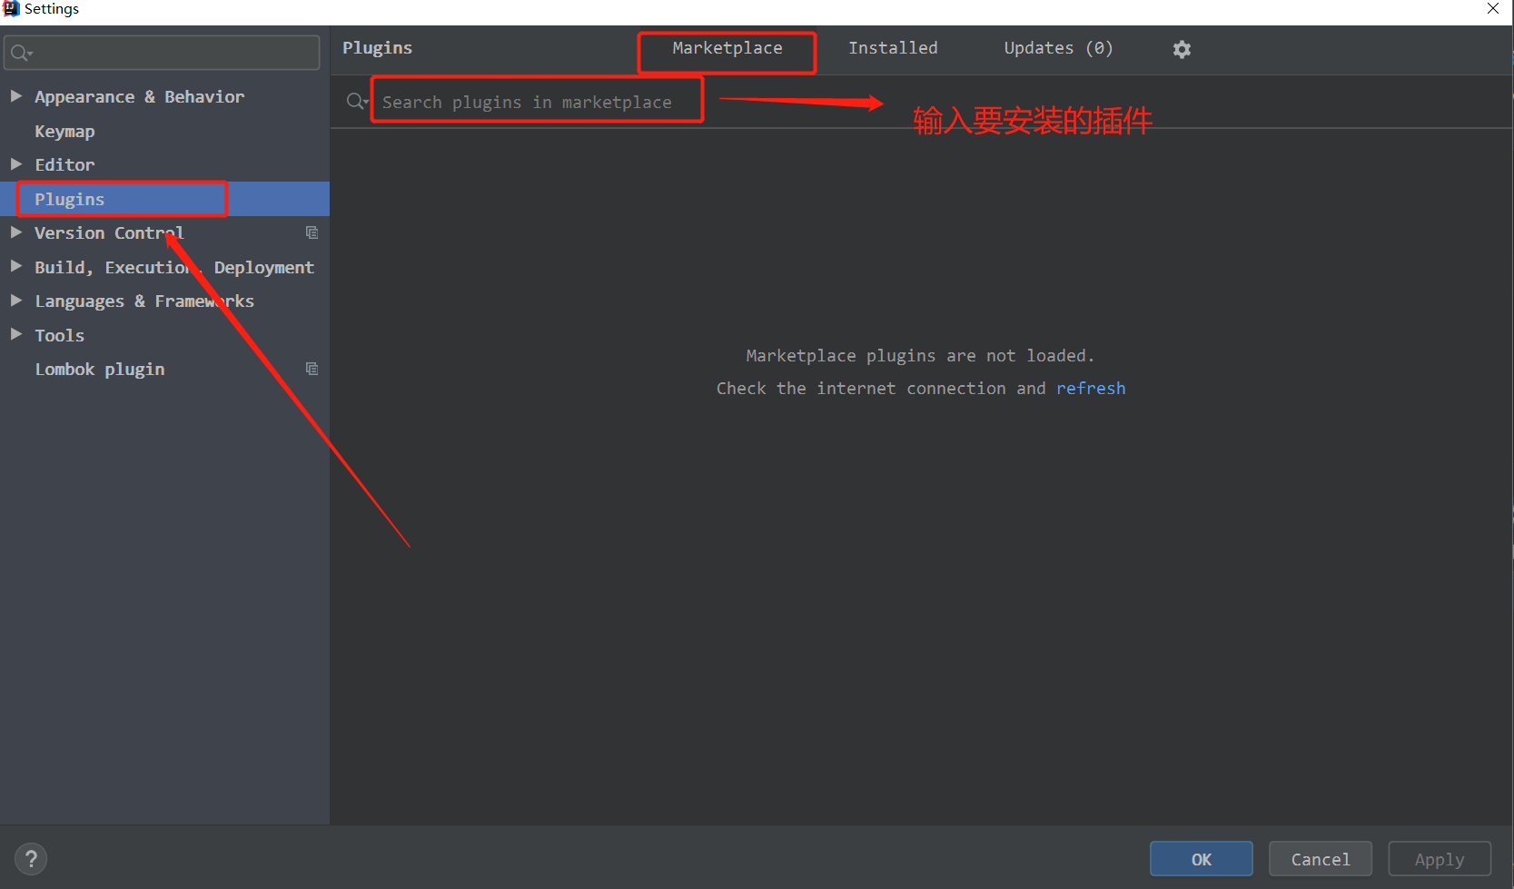Click the gear icon next to Updates tab
The image size is (1514, 889).
(x=1182, y=48)
